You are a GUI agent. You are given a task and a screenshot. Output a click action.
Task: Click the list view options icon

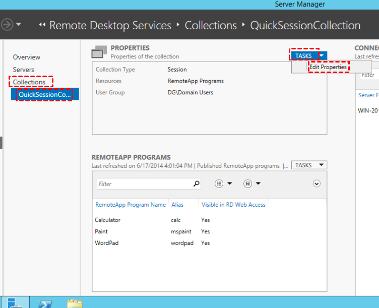[x=219, y=184]
